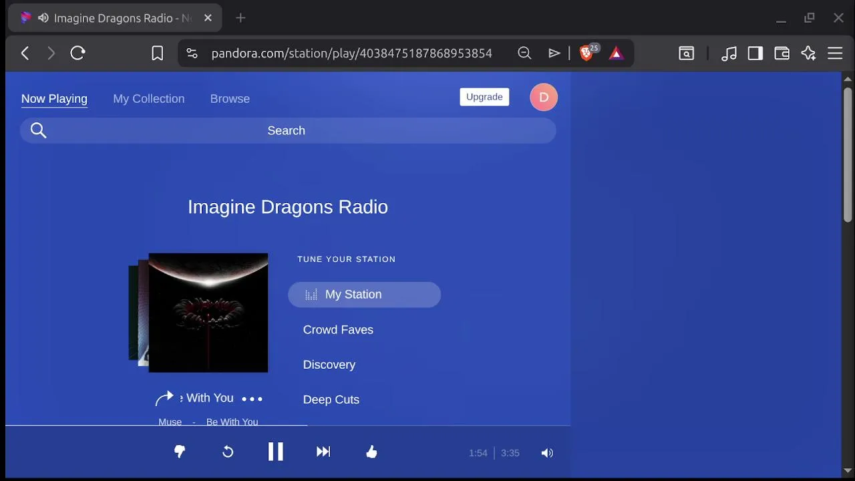Switch to Now Playing tab
Image resolution: width=855 pixels, height=481 pixels.
pyautogui.click(x=54, y=99)
